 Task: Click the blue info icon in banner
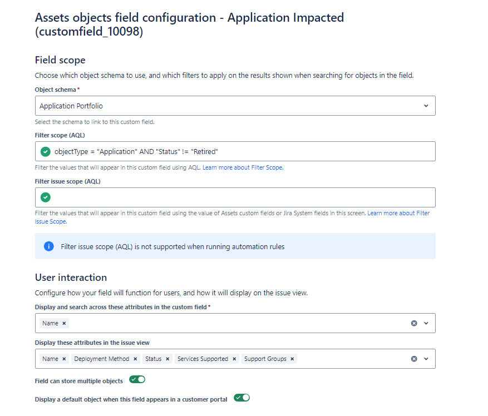pos(49,246)
